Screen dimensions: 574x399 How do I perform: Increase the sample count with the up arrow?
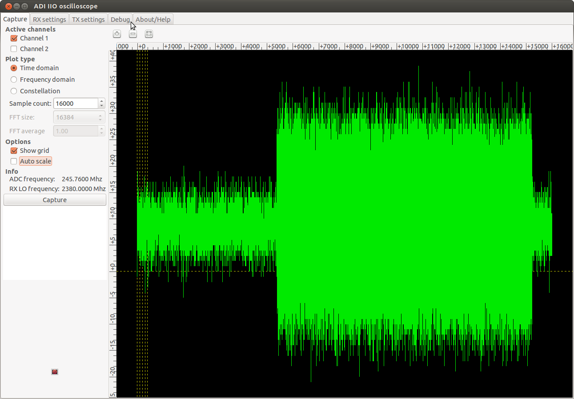(x=102, y=101)
